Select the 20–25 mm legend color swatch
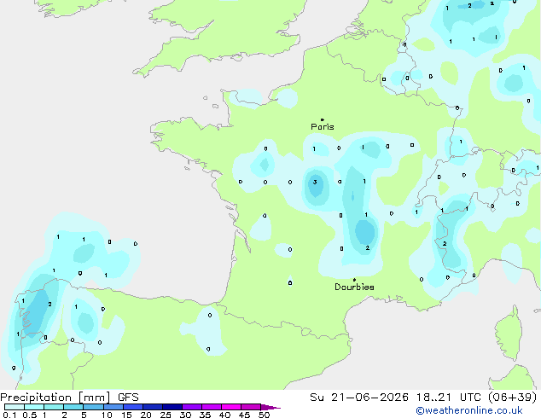Image resolution: width=541 pixels, height=418 pixels. click(x=152, y=407)
